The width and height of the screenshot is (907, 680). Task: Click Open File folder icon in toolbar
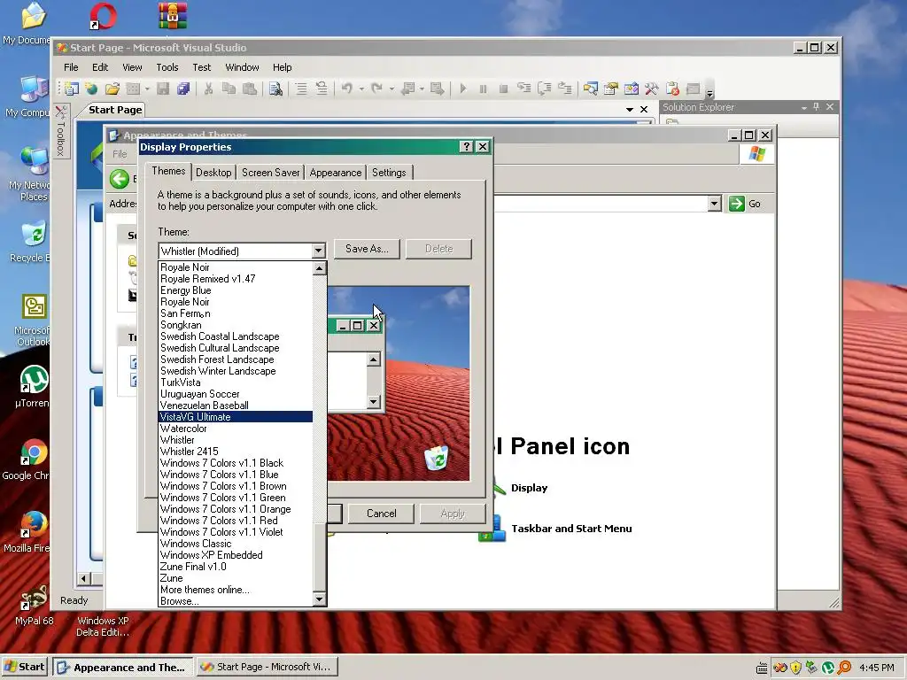[x=112, y=89]
